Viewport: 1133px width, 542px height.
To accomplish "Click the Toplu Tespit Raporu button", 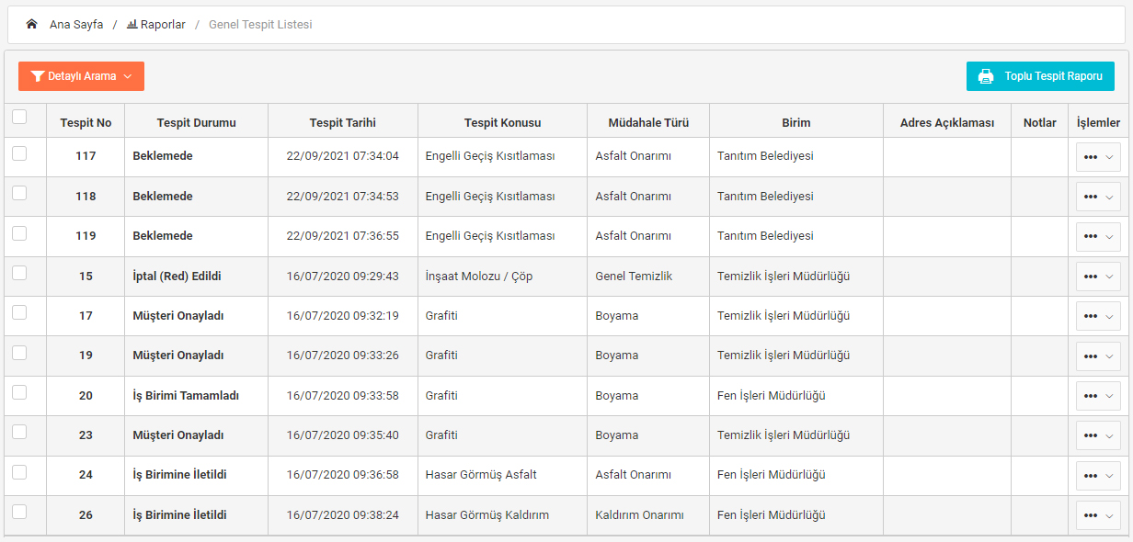I will coord(1040,76).
